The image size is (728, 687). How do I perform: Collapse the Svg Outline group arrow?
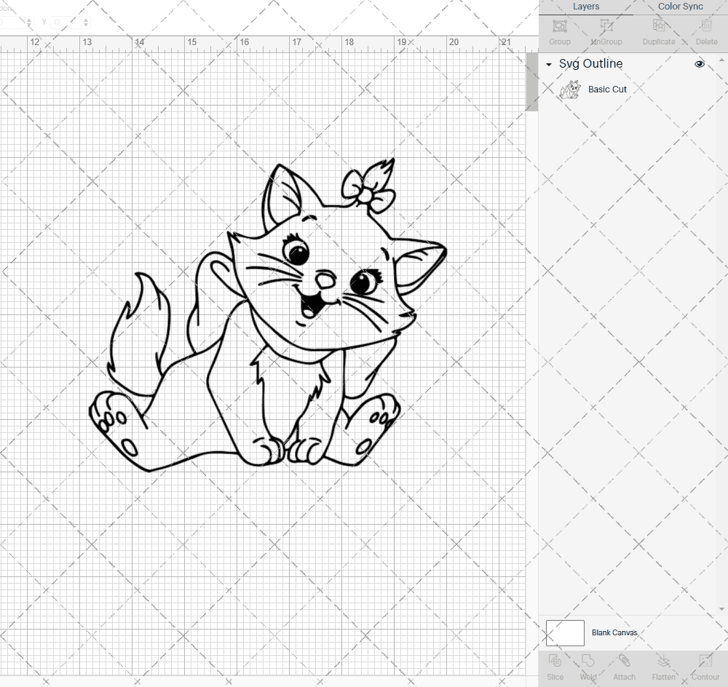[x=549, y=65]
